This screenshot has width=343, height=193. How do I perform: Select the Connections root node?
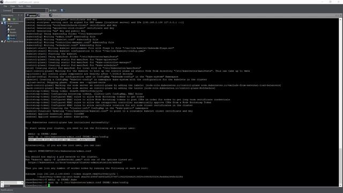[12, 23]
